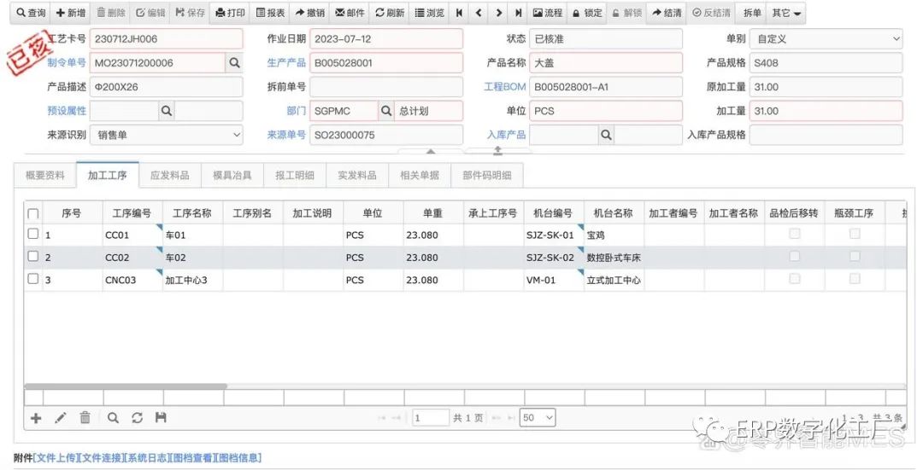Check the box for row CC01
The height and width of the screenshot is (470, 923).
pyautogui.click(x=33, y=234)
